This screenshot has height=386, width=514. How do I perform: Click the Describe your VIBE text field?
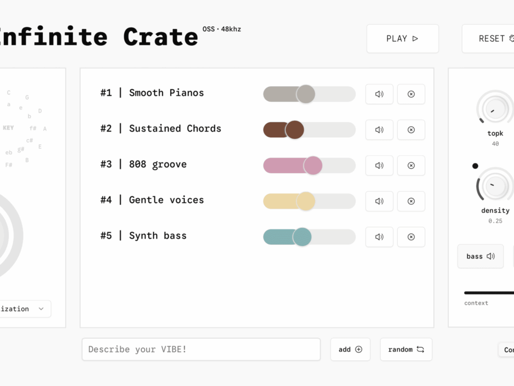[x=201, y=350]
